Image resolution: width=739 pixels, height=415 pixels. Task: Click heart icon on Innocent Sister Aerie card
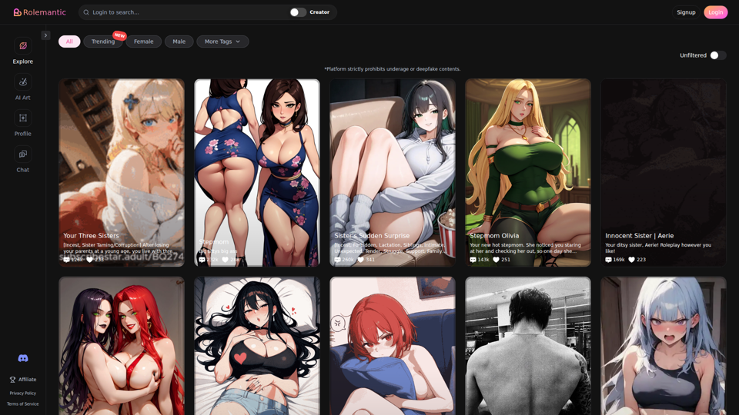click(x=631, y=260)
